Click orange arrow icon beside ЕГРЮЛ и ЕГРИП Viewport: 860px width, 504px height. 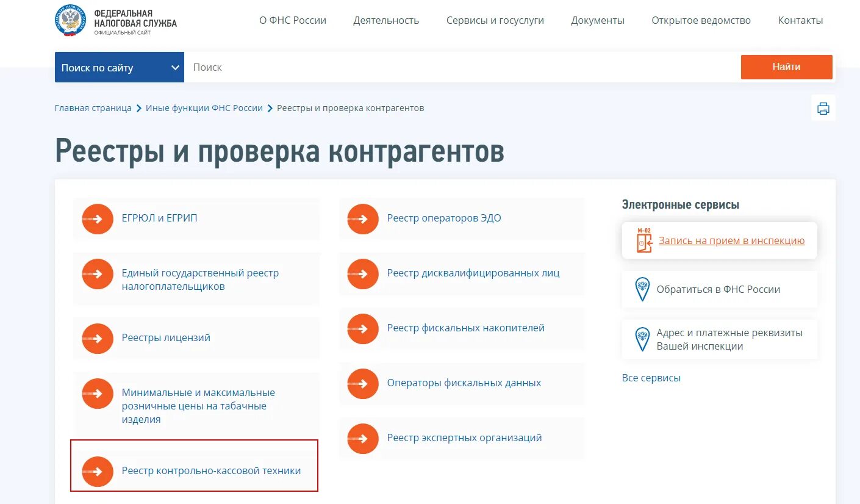tap(98, 218)
